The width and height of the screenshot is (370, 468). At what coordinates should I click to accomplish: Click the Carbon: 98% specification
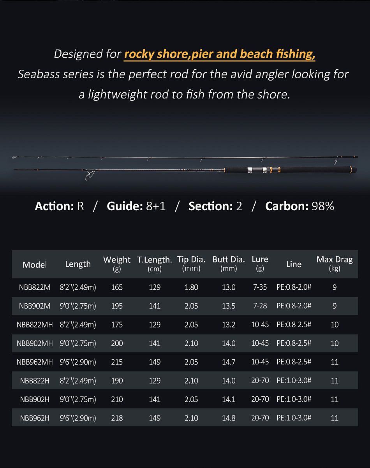(300, 206)
